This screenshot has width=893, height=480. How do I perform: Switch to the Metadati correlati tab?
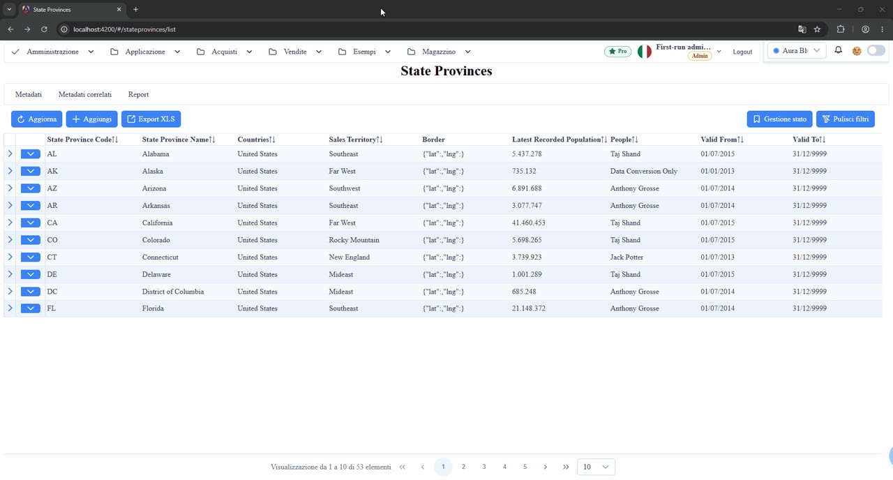85,94
